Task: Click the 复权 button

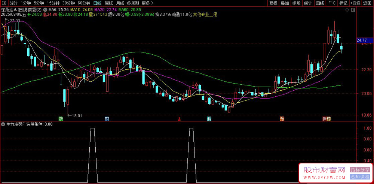Action: pos(273,3)
